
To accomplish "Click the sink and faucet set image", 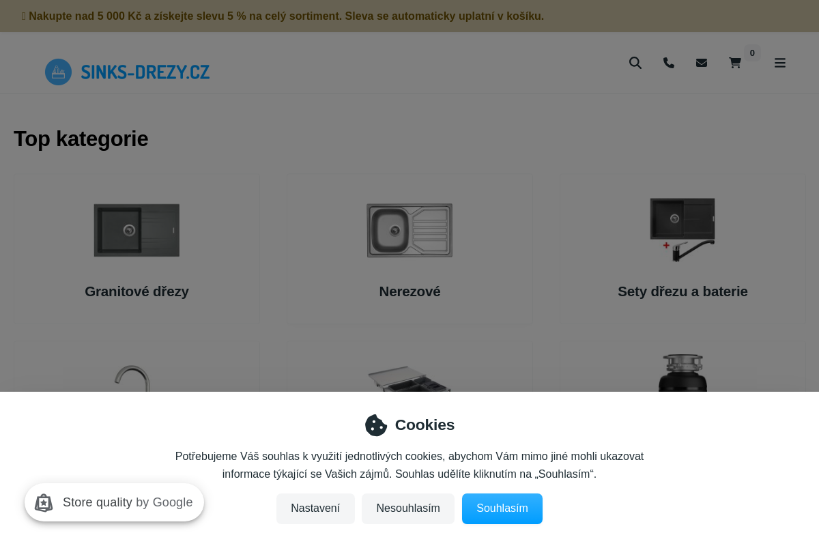I will point(682,230).
